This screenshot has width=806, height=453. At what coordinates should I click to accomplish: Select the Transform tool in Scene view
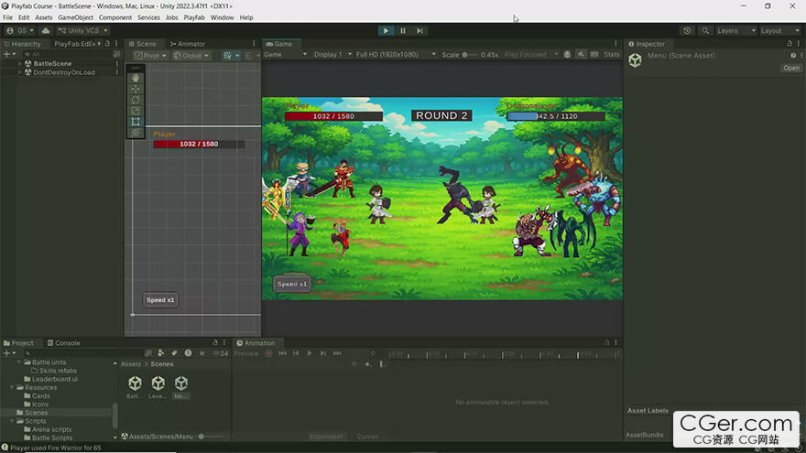(x=136, y=133)
